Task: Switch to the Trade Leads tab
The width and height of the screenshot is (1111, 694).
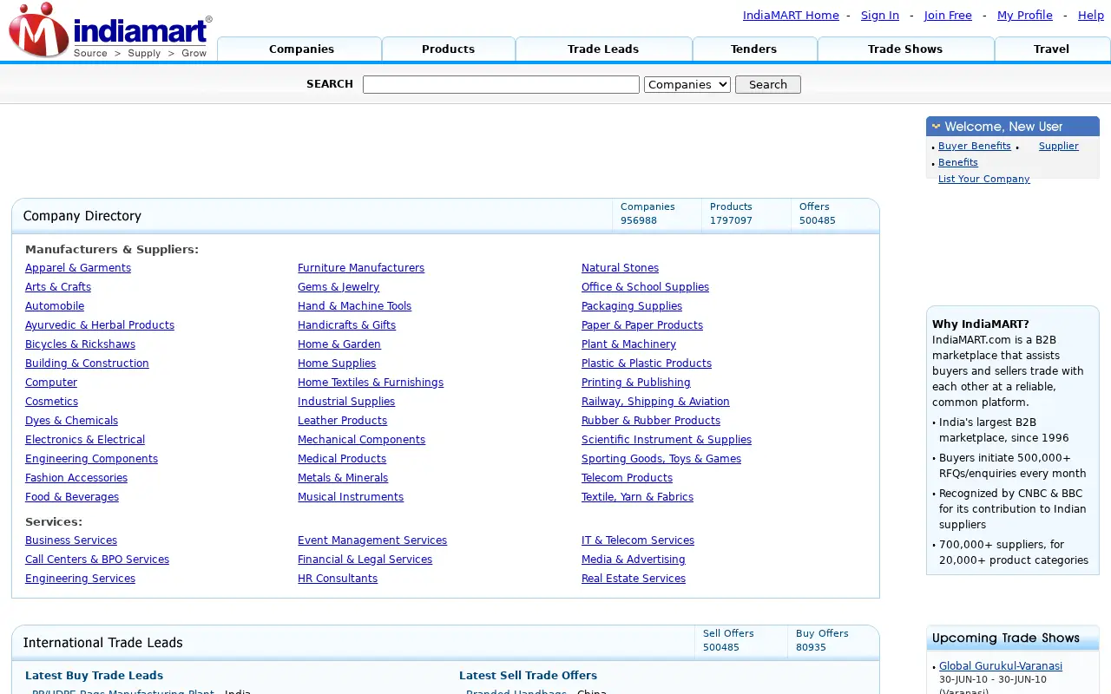Action: click(x=603, y=49)
